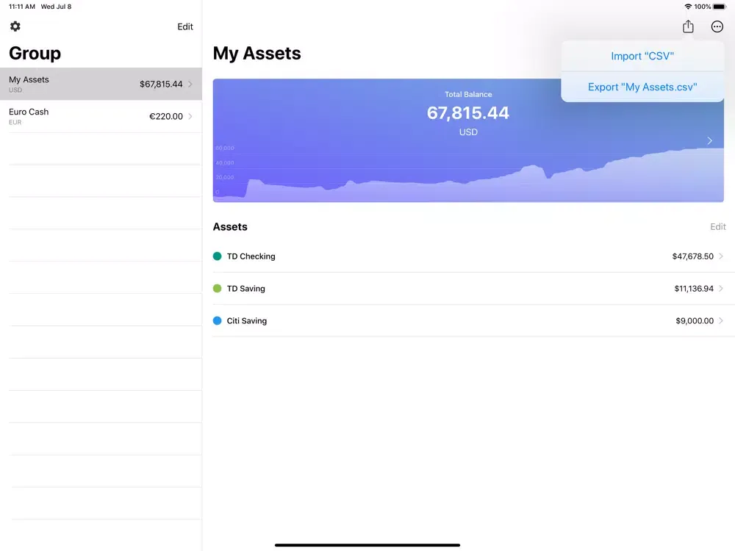This screenshot has width=735, height=551.
Task: Tap the date Wed Jul 8
Action: pyautogui.click(x=57, y=7)
